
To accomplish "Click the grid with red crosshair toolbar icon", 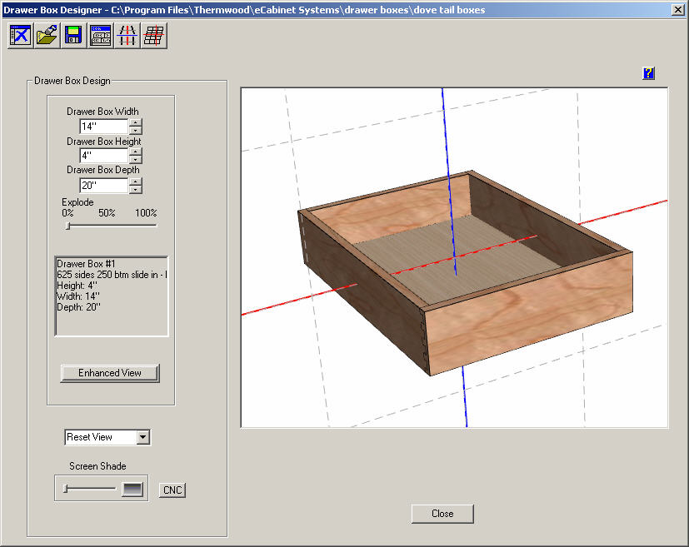I will 154,35.
